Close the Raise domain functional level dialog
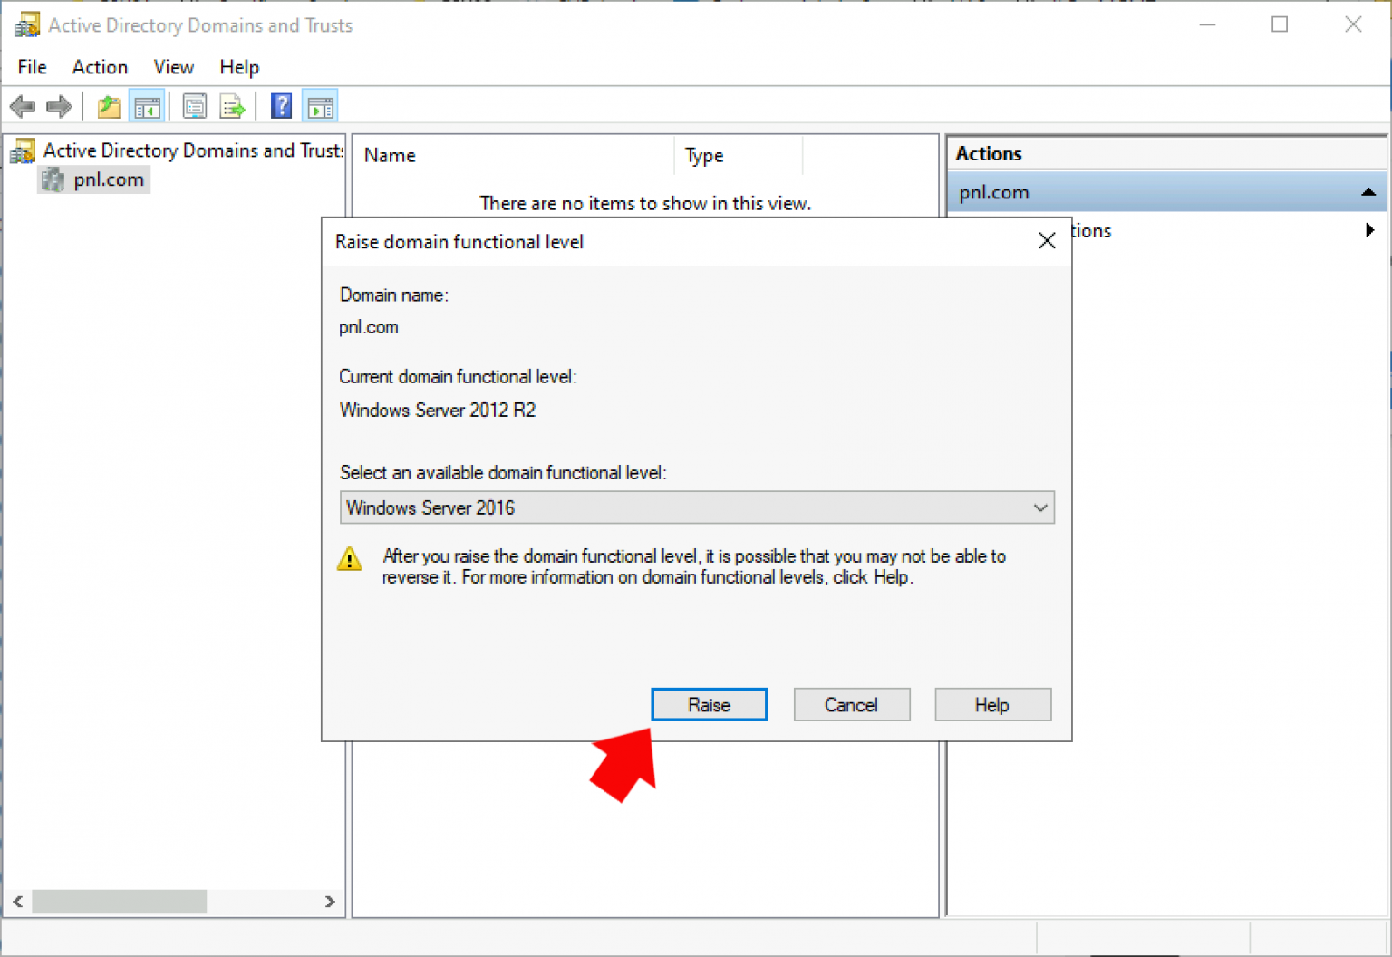The image size is (1392, 957). click(1047, 241)
